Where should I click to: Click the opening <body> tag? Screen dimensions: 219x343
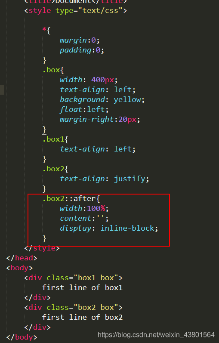click(x=20, y=268)
